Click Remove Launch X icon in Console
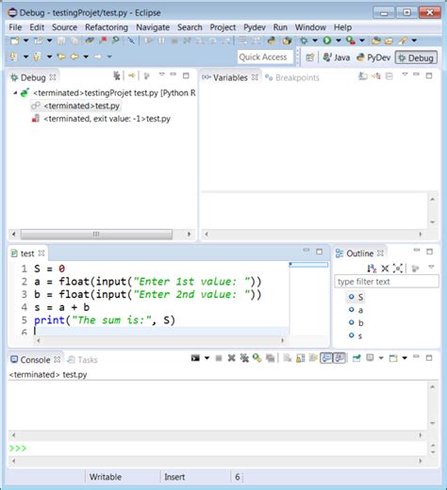Image resolution: width=447 pixels, height=490 pixels. (x=231, y=358)
